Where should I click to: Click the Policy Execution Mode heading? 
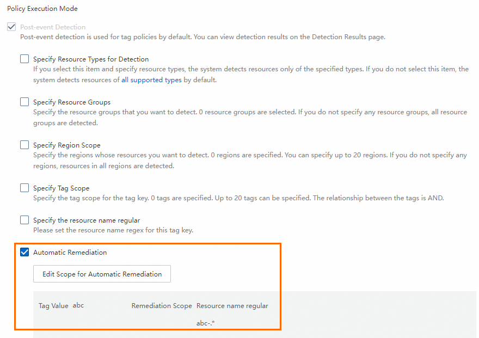tap(42, 9)
